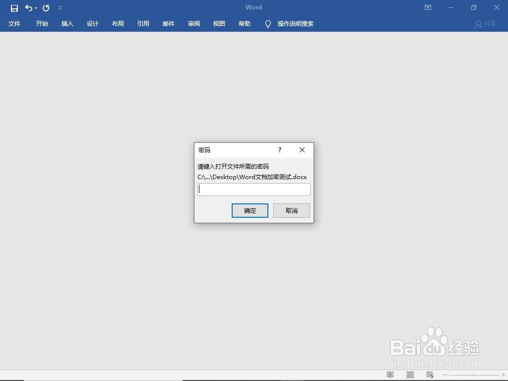Screen dimensions: 508x381
Task: Open the Customize Quick Access Toolbar chevron
Action: click(x=61, y=8)
